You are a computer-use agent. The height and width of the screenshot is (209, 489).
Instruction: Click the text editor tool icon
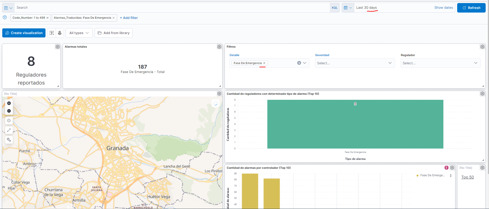pos(52,33)
